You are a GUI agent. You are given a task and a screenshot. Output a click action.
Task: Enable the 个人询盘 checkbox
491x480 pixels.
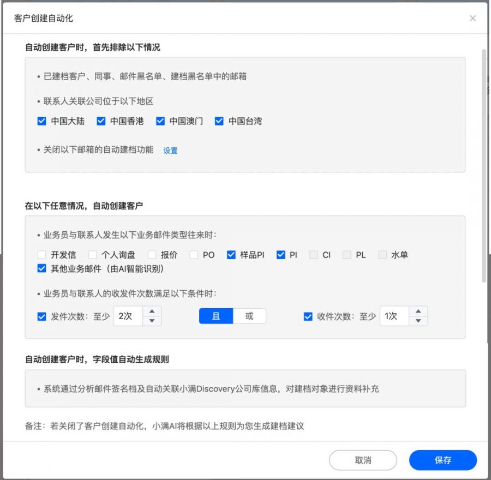(x=92, y=255)
